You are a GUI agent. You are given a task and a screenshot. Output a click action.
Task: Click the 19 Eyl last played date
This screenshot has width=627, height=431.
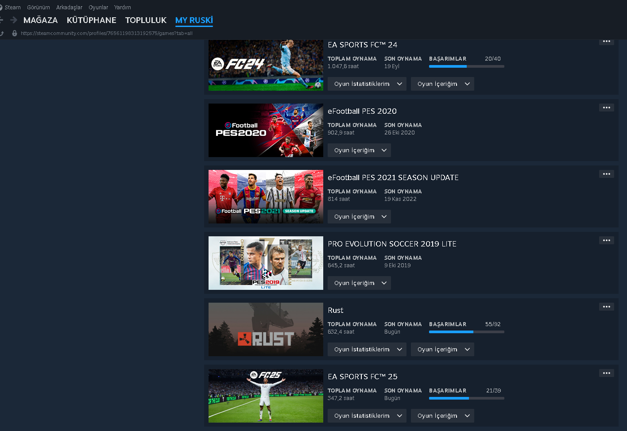click(392, 66)
